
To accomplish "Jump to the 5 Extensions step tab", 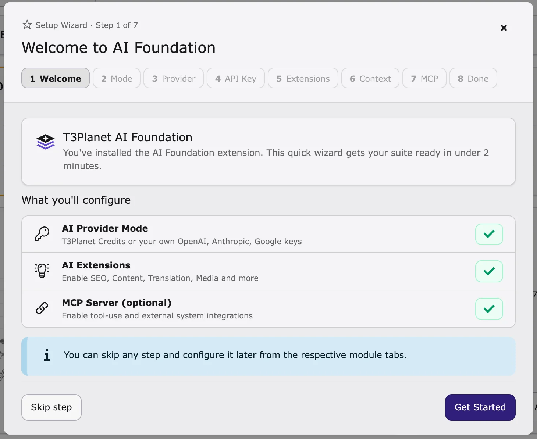I will click(303, 78).
